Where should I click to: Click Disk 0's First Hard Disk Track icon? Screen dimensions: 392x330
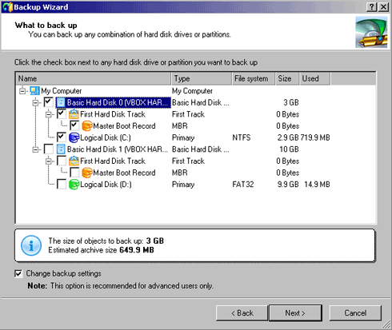pyautogui.click(x=74, y=114)
